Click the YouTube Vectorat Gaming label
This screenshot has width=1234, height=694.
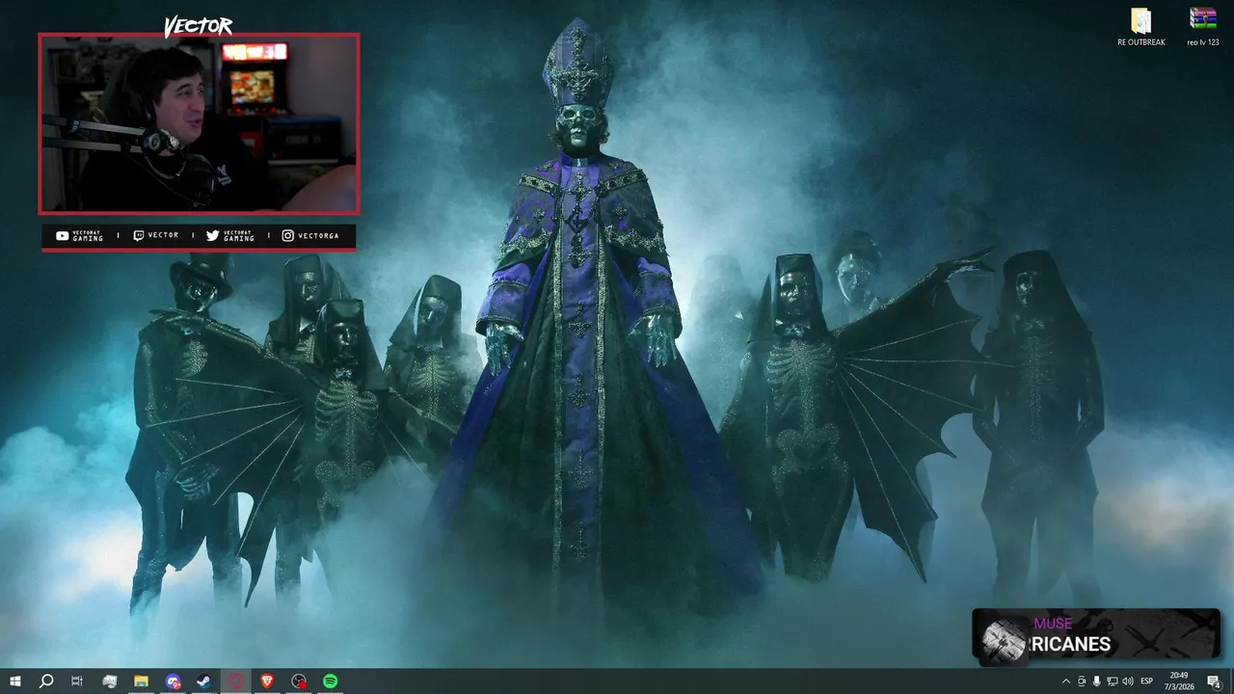pyautogui.click(x=79, y=236)
